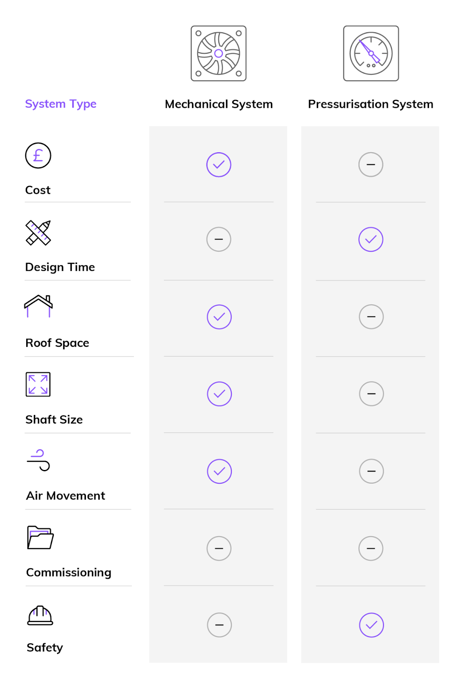Click the System Type heading text
The width and height of the screenshot is (466, 688).
tap(61, 104)
